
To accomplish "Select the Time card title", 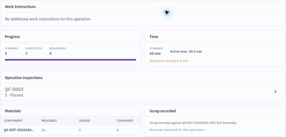I will tap(154, 37).
